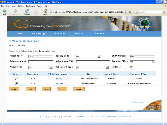
Task: Click the Department of Education seal
Action: (x=144, y=24)
